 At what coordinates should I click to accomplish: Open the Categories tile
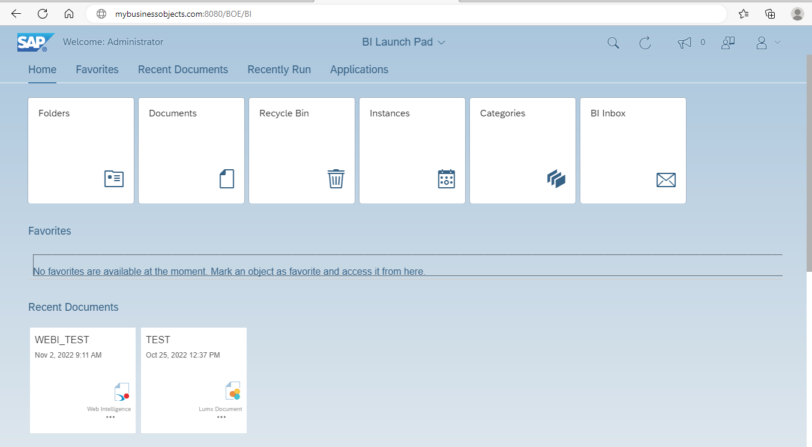click(x=523, y=151)
